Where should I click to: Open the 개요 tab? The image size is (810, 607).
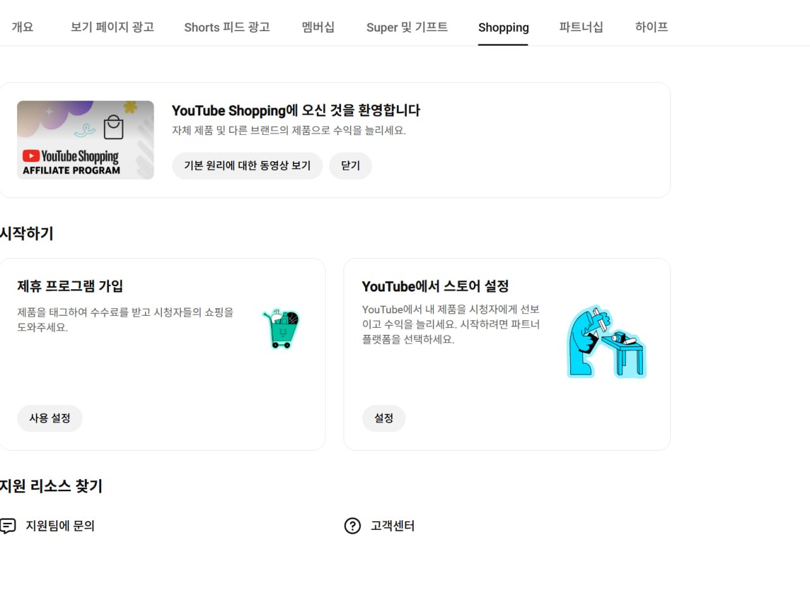(22, 27)
